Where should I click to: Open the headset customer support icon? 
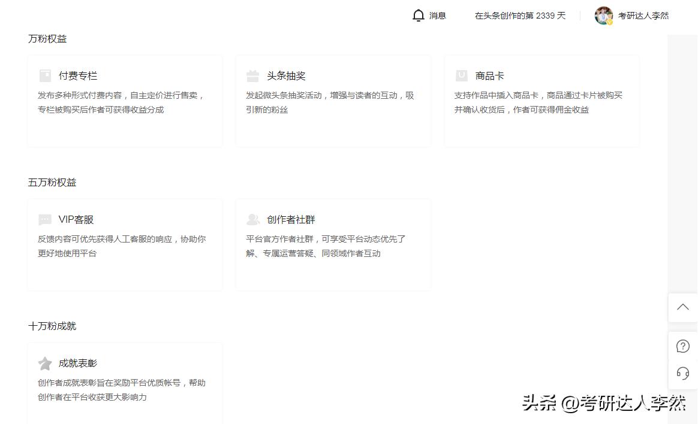682,373
